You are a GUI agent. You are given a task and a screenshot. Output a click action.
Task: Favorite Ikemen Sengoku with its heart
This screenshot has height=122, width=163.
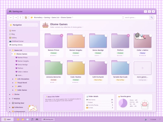[x=84, y=35]
